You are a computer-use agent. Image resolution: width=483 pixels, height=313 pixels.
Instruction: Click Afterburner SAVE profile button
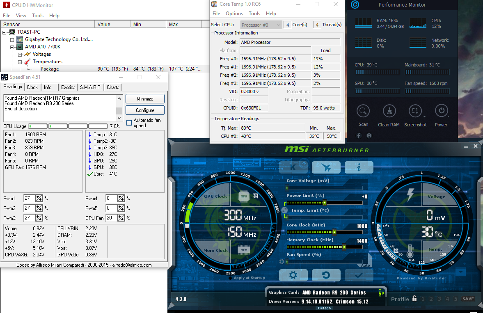468,299
